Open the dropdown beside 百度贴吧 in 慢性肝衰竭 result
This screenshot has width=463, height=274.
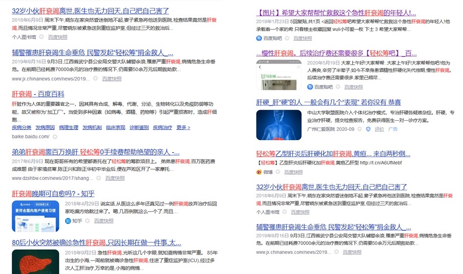pos(338,87)
